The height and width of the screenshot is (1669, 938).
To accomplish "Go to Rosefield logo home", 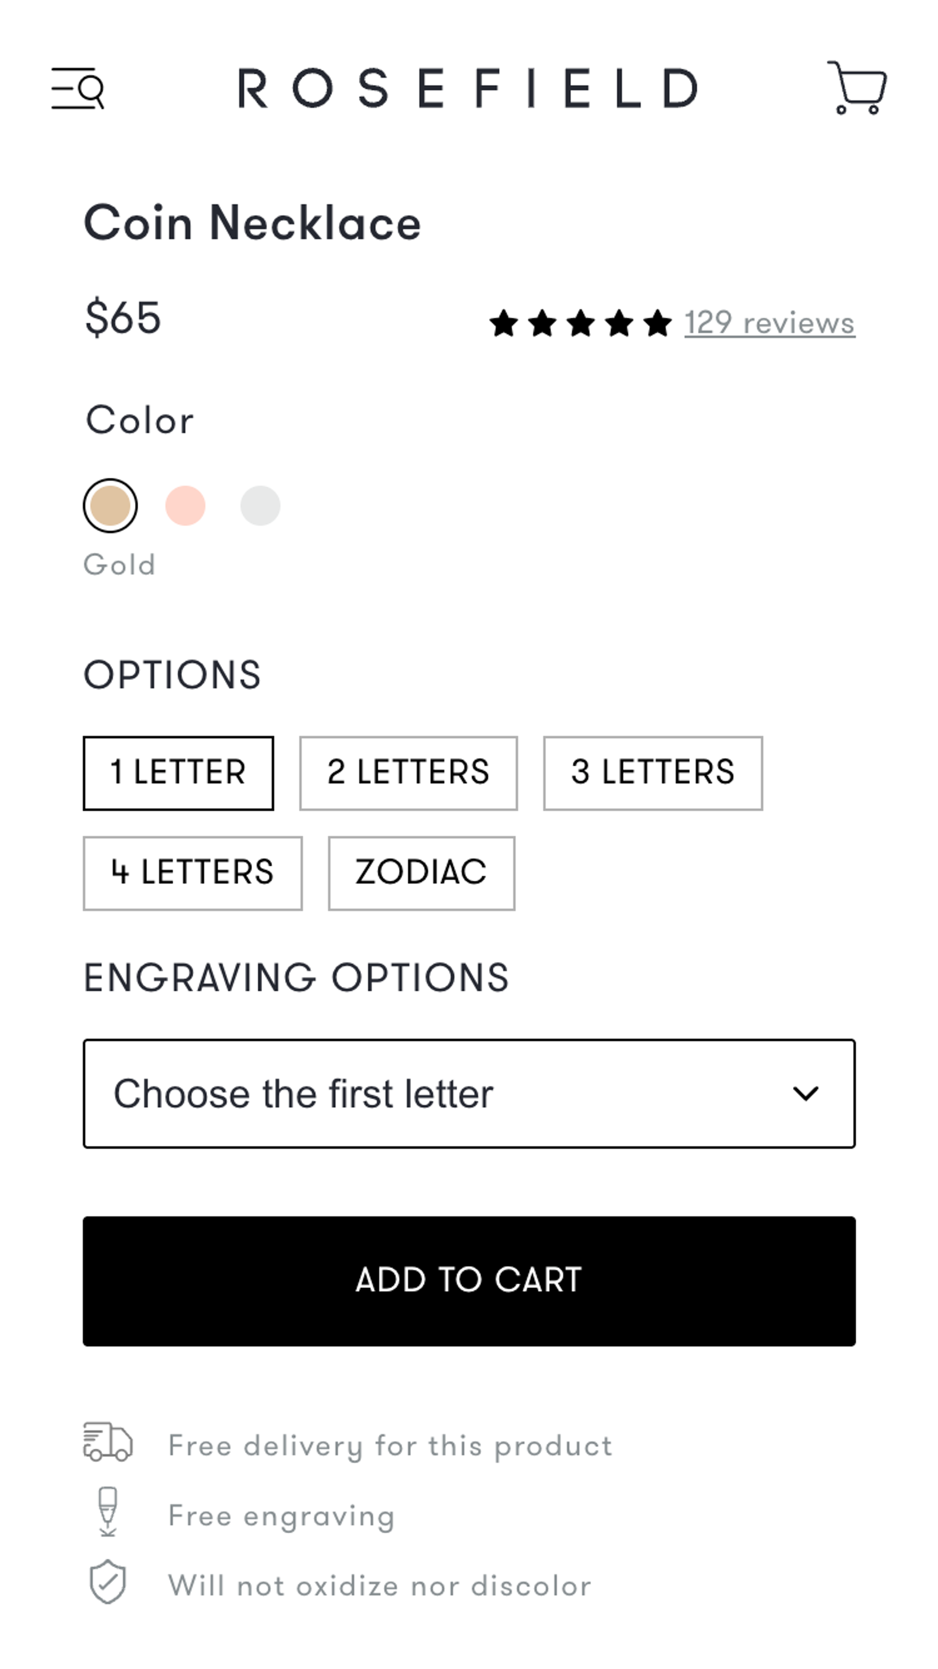I will 468,88.
